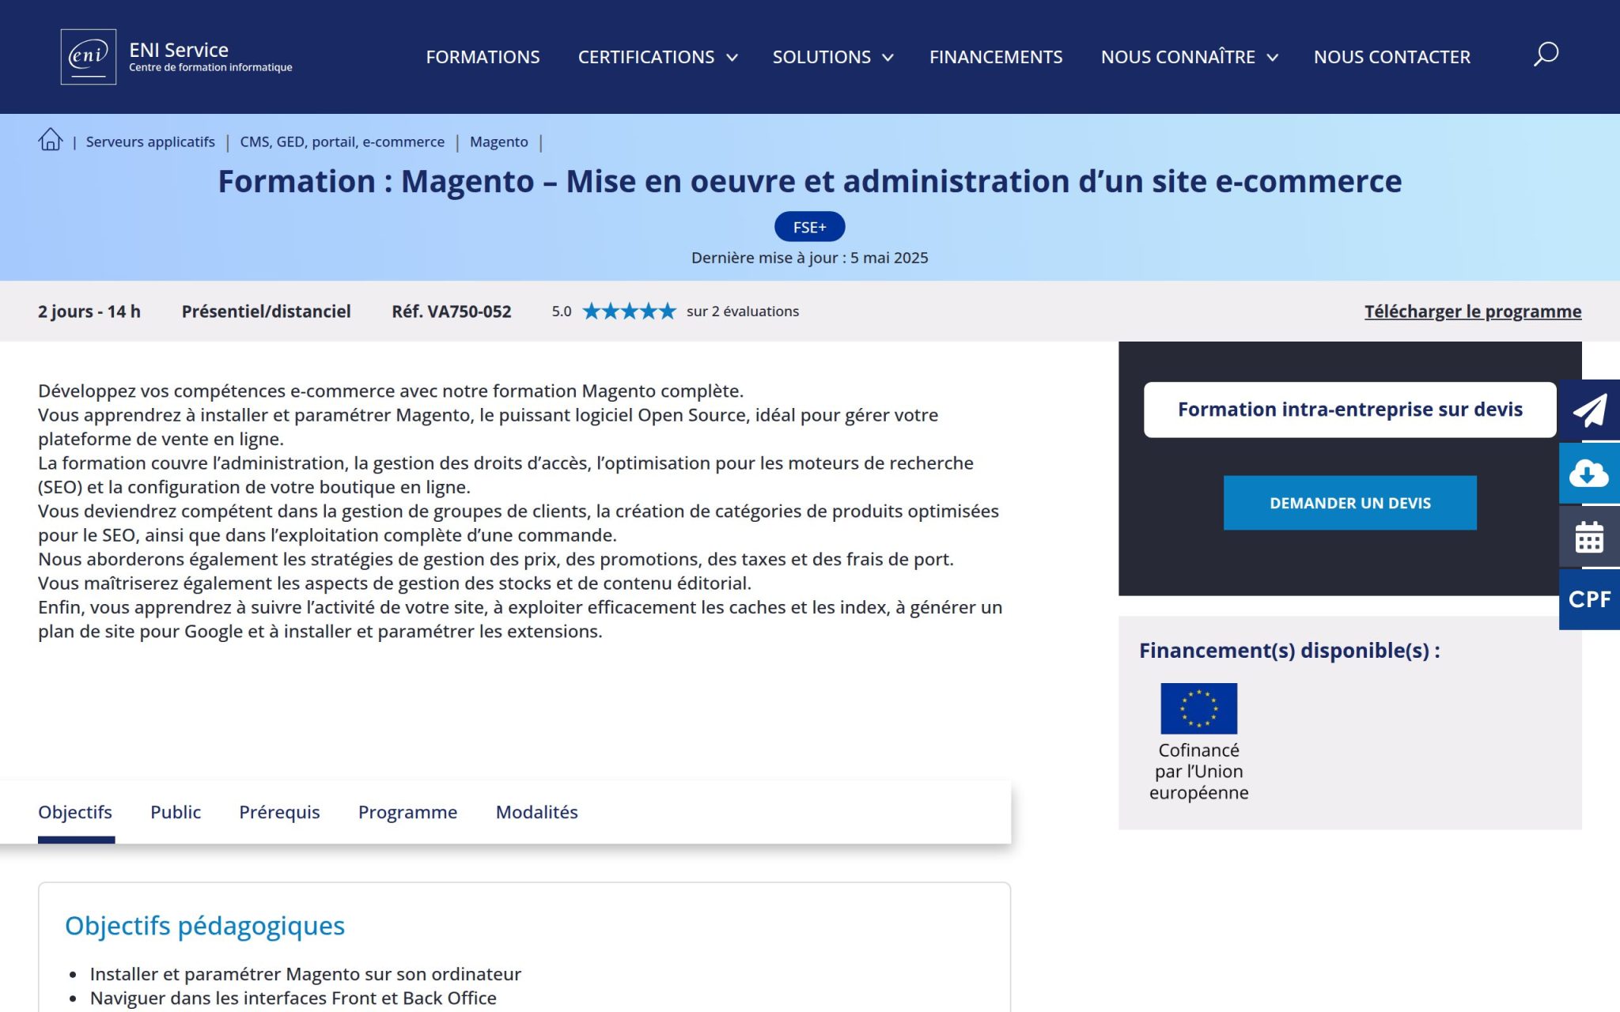The image size is (1620, 1012).
Task: Click the 'Financement(s) disponible(s) :' heading
Action: coord(1289,650)
